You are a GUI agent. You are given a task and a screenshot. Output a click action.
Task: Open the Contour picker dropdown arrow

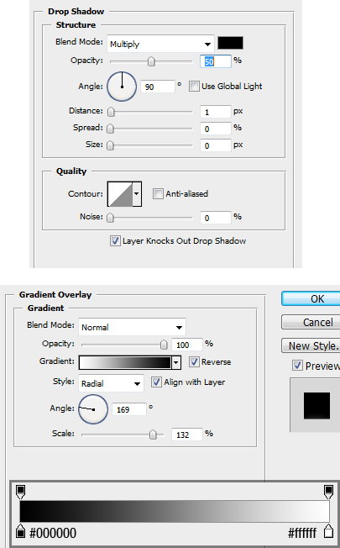tap(137, 193)
